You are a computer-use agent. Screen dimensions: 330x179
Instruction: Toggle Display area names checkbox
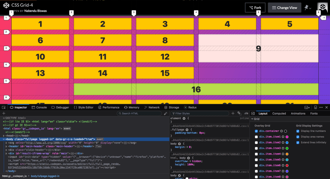pos(298,137)
